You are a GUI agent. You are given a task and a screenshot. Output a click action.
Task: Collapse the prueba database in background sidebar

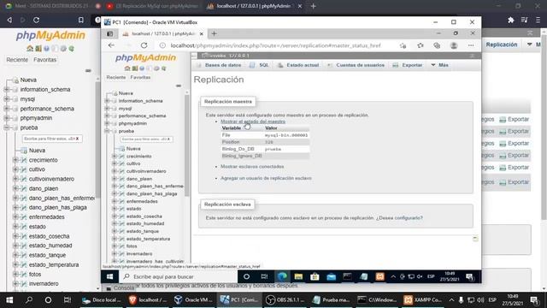click(x=7, y=127)
